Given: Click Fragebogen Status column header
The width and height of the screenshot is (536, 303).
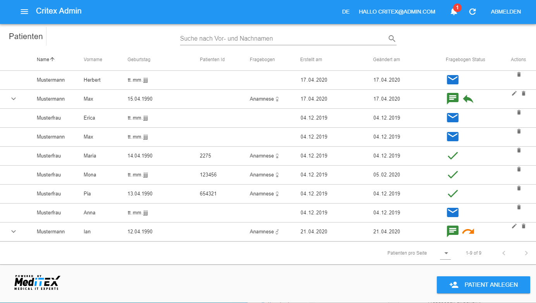Looking at the screenshot, I should click(466, 60).
